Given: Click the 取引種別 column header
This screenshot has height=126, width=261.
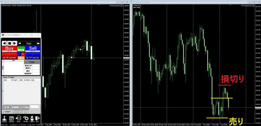Looking at the screenshot, I should [14, 80].
